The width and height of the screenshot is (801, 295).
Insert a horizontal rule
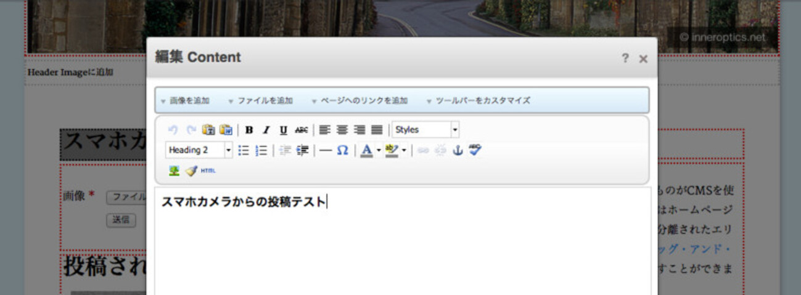[326, 150]
